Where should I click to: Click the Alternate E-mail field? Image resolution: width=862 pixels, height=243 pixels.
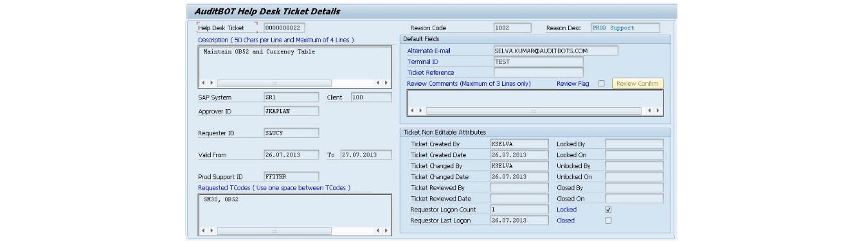point(555,50)
